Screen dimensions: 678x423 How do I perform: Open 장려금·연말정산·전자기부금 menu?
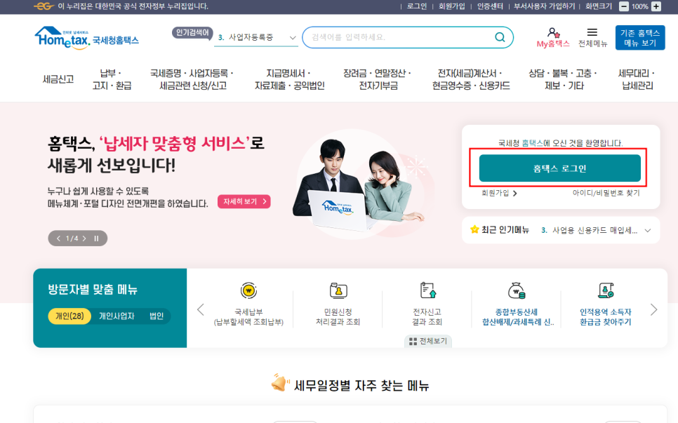378,79
